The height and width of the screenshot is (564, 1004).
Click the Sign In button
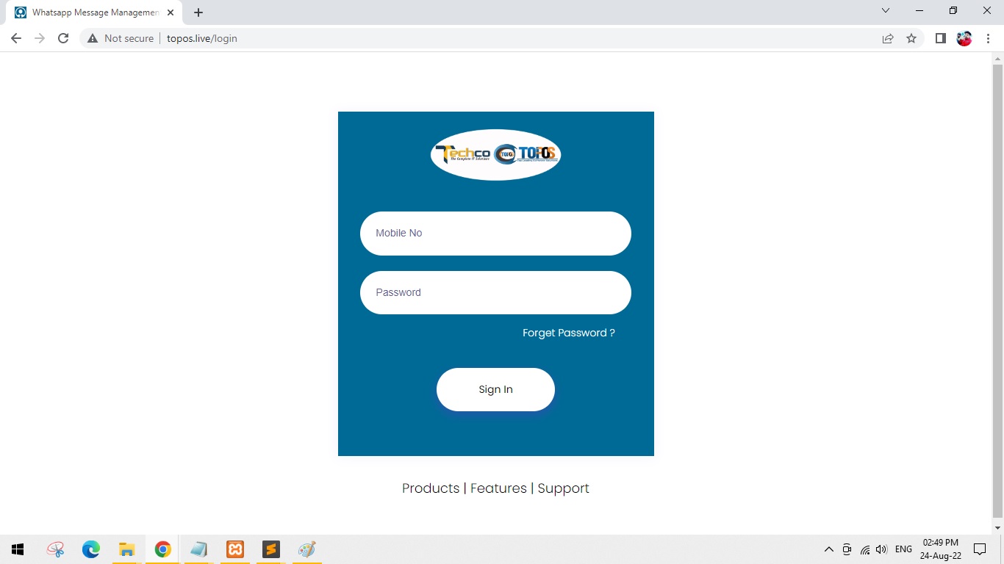(x=495, y=389)
